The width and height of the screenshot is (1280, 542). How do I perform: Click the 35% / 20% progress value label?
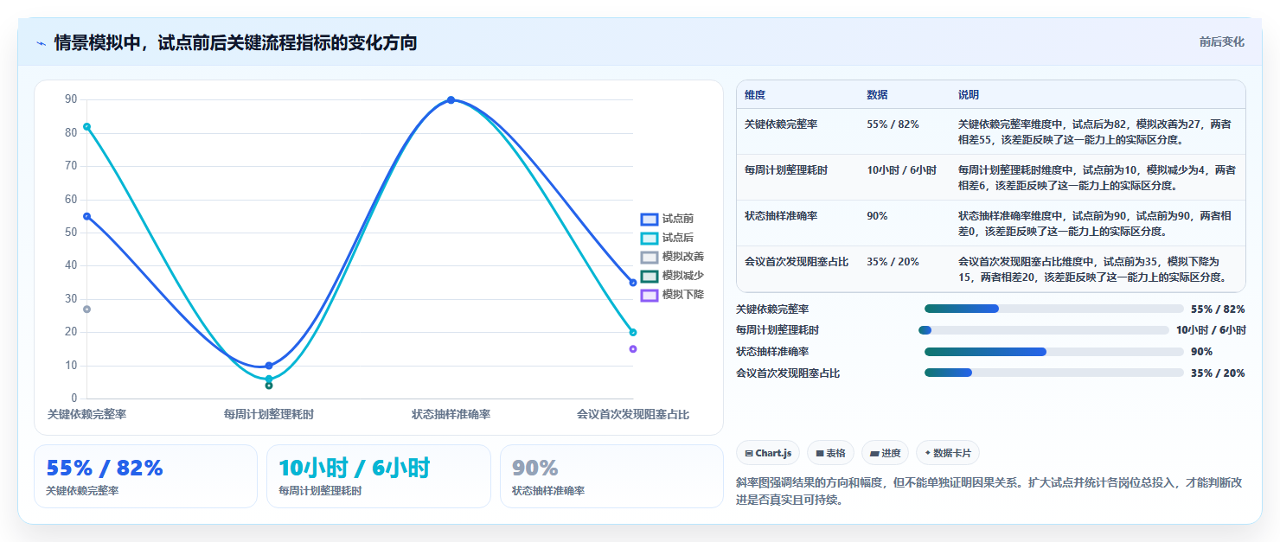[1218, 373]
